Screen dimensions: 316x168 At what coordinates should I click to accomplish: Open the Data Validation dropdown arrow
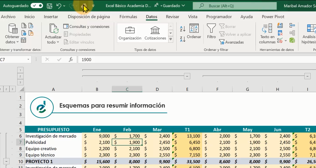[285, 41]
